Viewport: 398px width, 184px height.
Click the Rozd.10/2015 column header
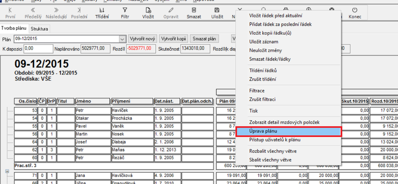click(384, 101)
